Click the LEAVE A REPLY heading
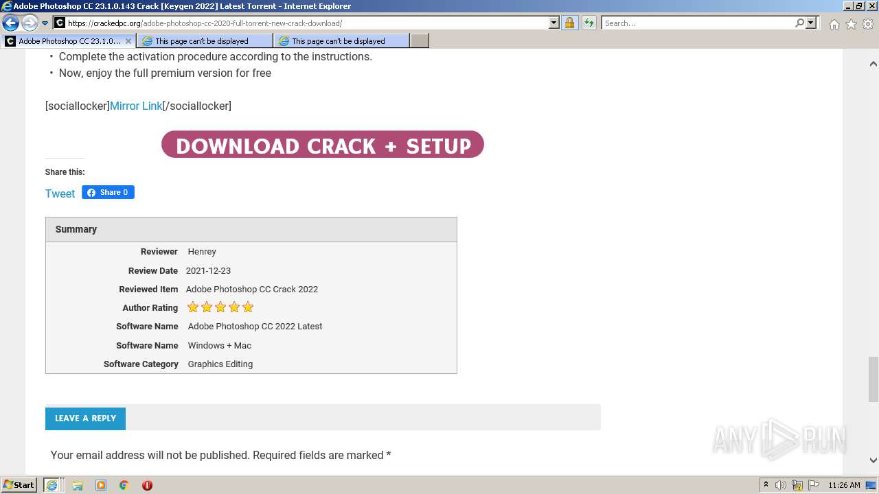 tap(85, 419)
